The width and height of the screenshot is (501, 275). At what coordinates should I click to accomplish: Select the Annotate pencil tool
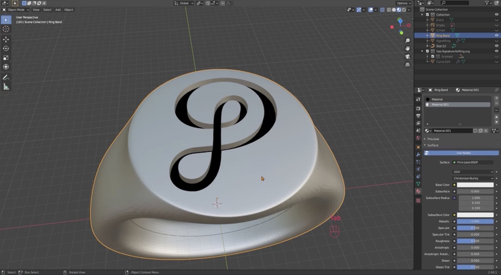coord(6,77)
